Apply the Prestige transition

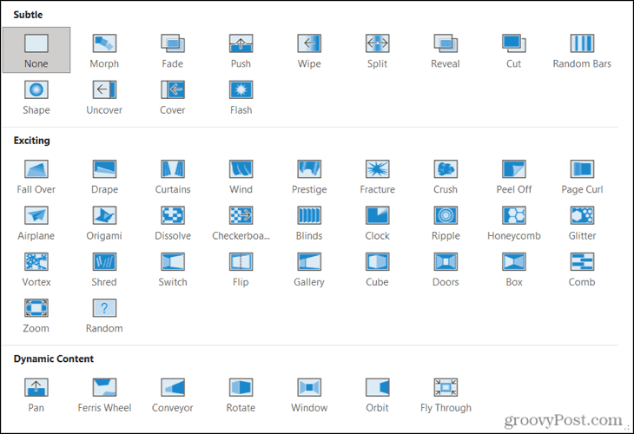(x=309, y=176)
